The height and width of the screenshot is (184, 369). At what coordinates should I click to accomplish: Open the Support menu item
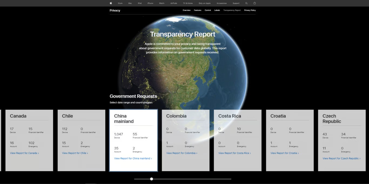pyautogui.click(x=236, y=3)
